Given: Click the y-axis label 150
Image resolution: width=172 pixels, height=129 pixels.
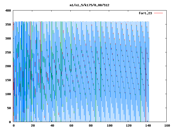Looking at the screenshot, I should pos(8,80).
